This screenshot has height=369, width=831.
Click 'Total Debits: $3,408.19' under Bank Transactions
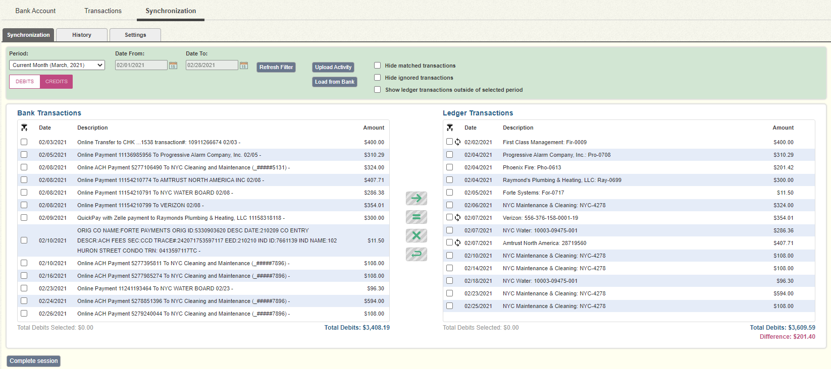[357, 328]
